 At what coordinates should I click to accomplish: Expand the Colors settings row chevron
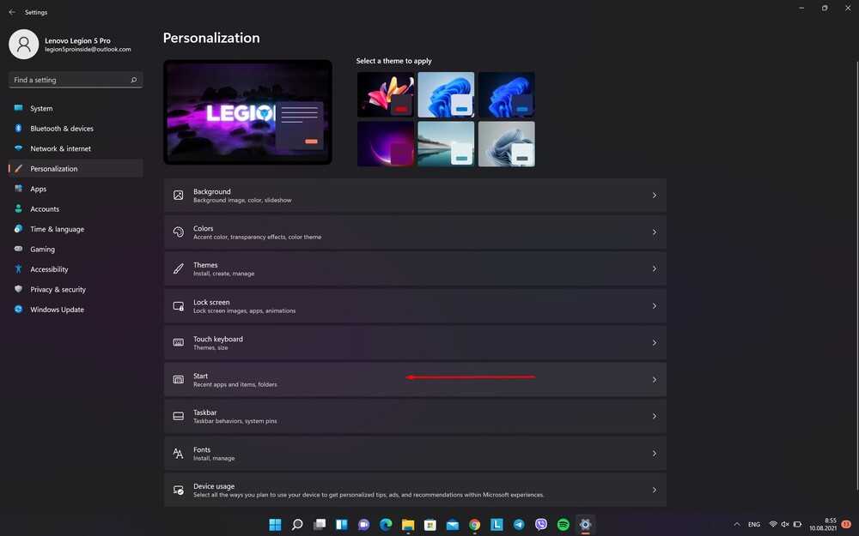(654, 232)
